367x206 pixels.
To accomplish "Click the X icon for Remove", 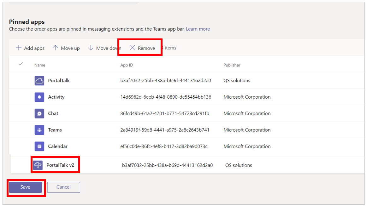I will [x=132, y=48].
